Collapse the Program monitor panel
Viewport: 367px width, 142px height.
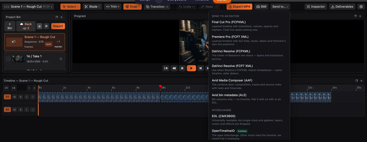(360, 16)
